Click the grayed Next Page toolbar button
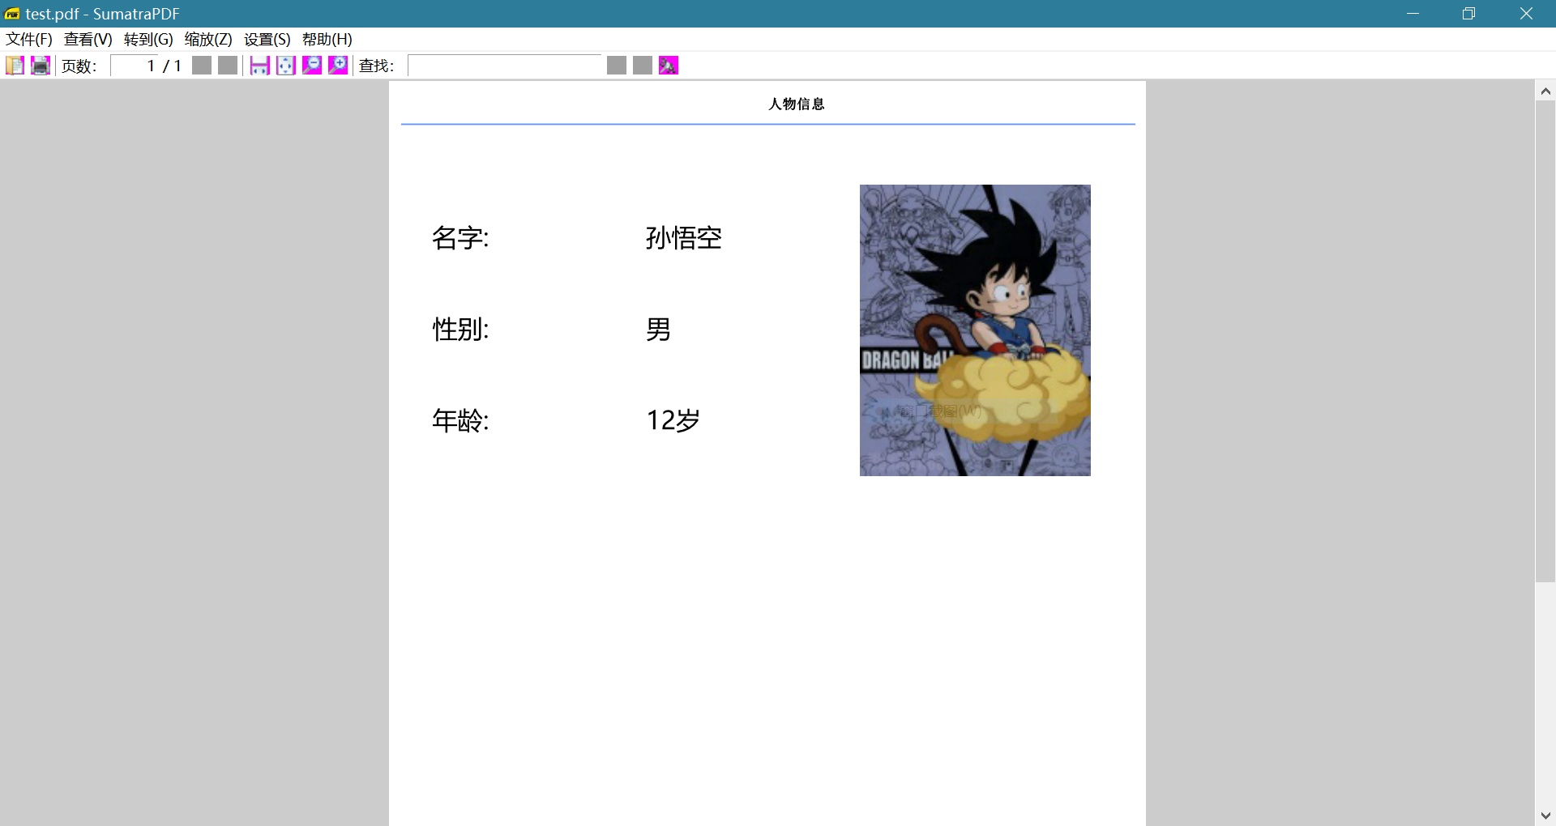This screenshot has width=1556, height=826. tap(228, 66)
